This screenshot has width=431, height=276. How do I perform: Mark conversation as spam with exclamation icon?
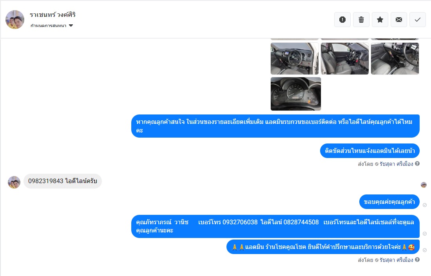[x=342, y=20]
